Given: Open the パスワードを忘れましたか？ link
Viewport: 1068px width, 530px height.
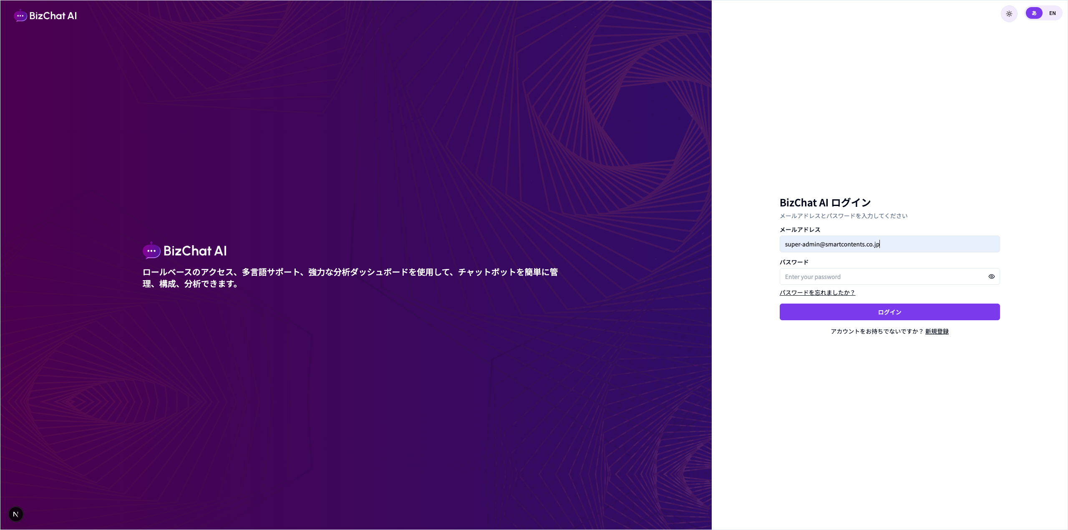Looking at the screenshot, I should [x=817, y=293].
